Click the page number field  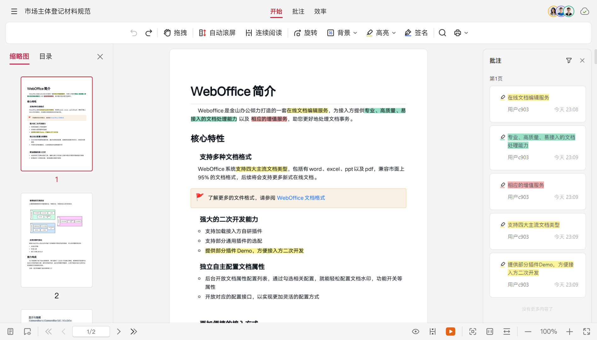[91, 331]
